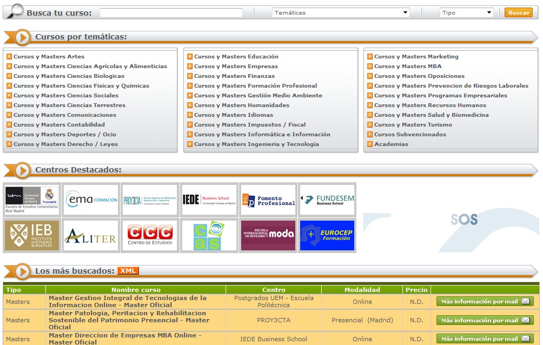Select the Fundesem Business School logo
This screenshot has width=543, height=345.
click(327, 200)
